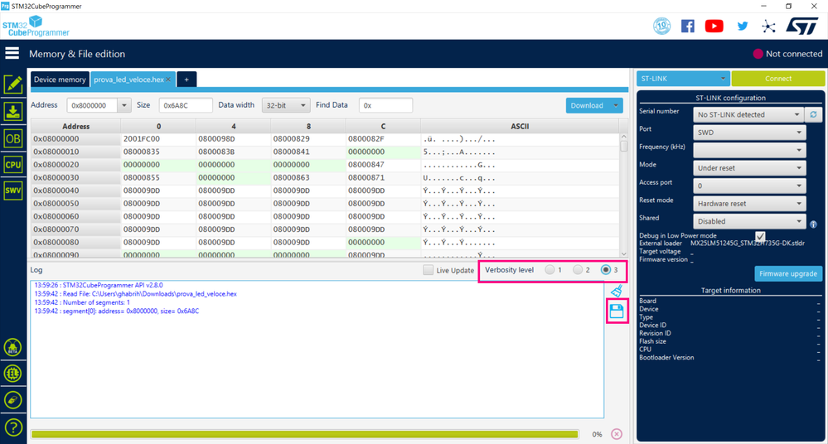Open the Mode Under reset dropdown
Image resolution: width=828 pixels, height=444 pixels.
(748, 168)
